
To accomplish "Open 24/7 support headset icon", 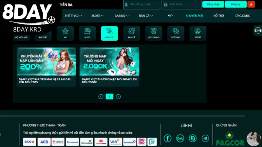I will click(x=258, y=30).
